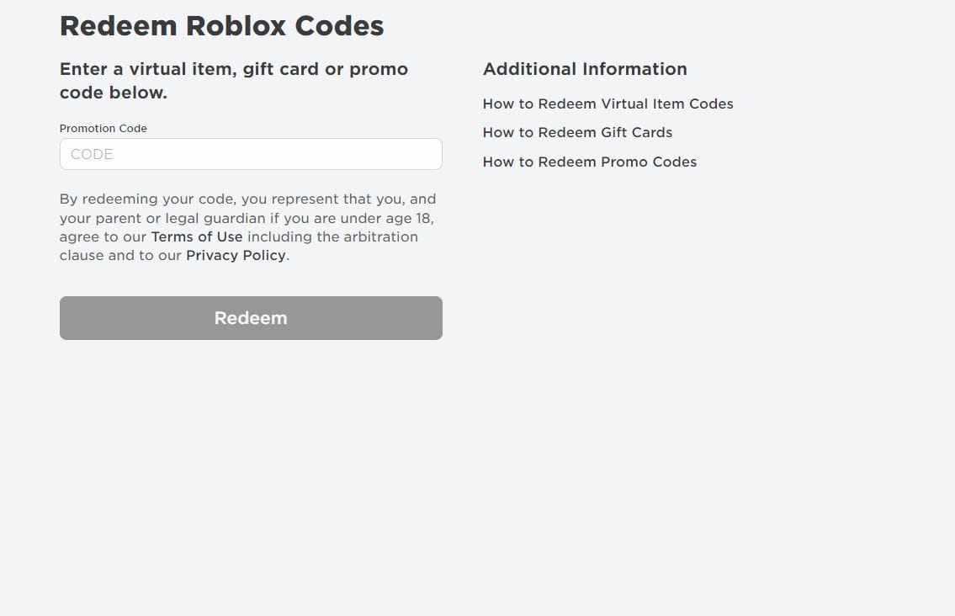Click the Additional Information heading

pos(585,69)
